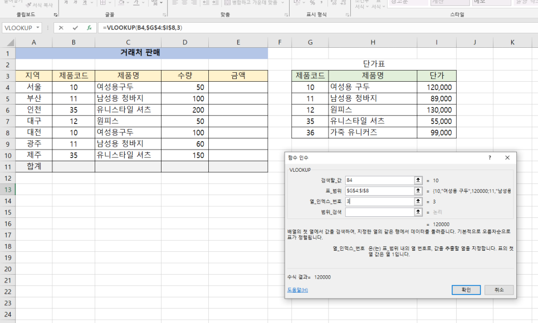538x323 pixels.
Task: Open the 도움말(H) link
Action: point(297,290)
